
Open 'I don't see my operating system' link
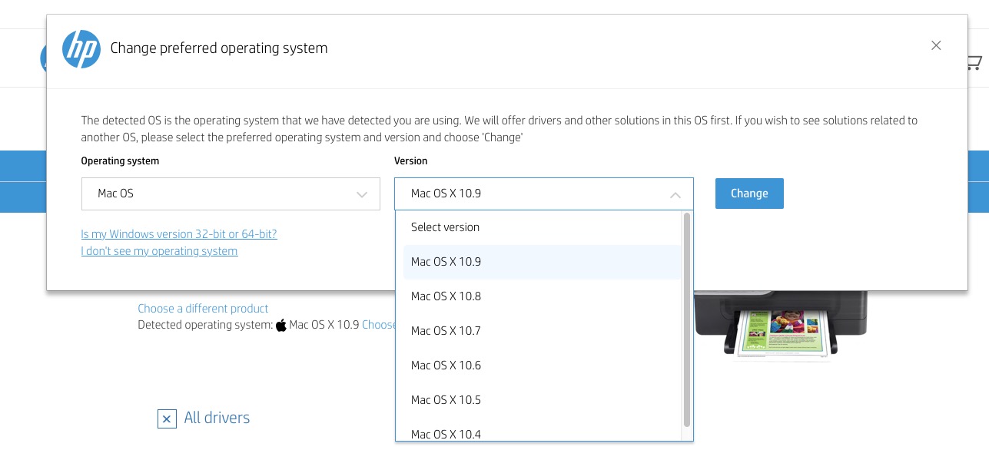click(x=159, y=251)
